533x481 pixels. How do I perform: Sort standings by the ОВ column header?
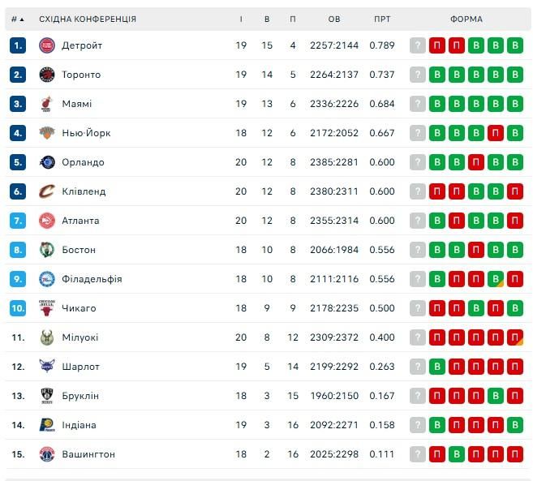[334, 19]
